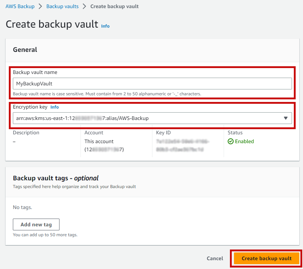This screenshot has height=269, width=303.
Task: Open the AWS Backup breadcrumb link
Action: (20, 6)
